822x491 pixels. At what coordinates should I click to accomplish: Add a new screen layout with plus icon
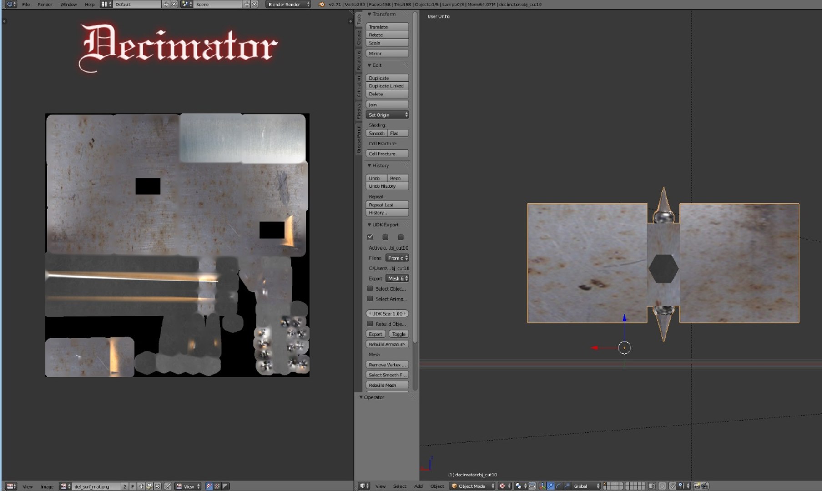coord(166,4)
